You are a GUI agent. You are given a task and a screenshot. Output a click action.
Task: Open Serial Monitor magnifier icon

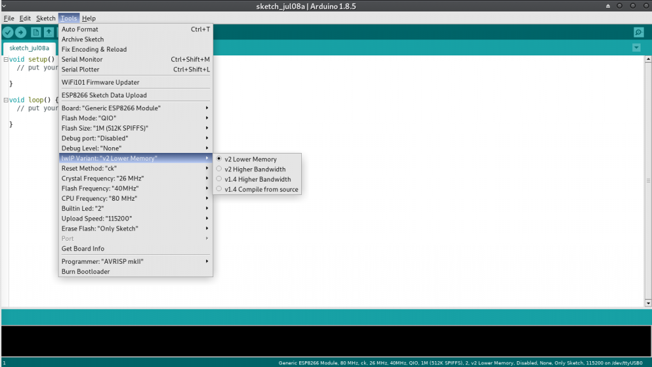tap(639, 32)
